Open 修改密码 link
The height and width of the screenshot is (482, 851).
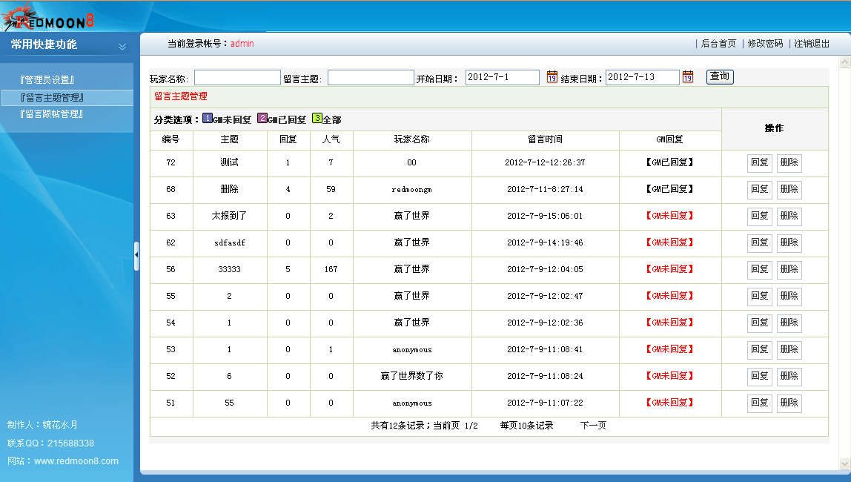coord(765,44)
